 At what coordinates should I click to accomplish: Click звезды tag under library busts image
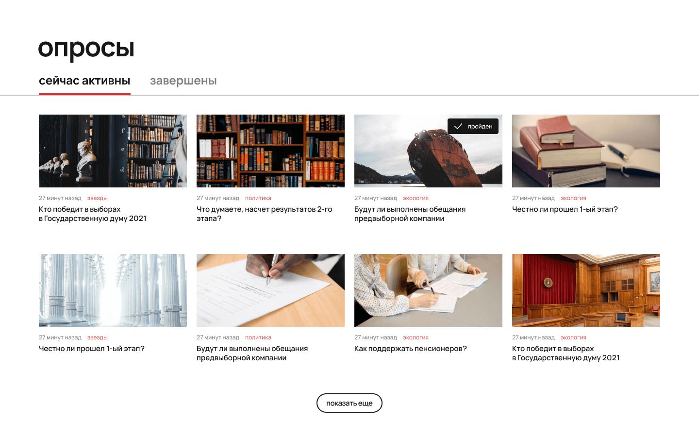point(98,198)
